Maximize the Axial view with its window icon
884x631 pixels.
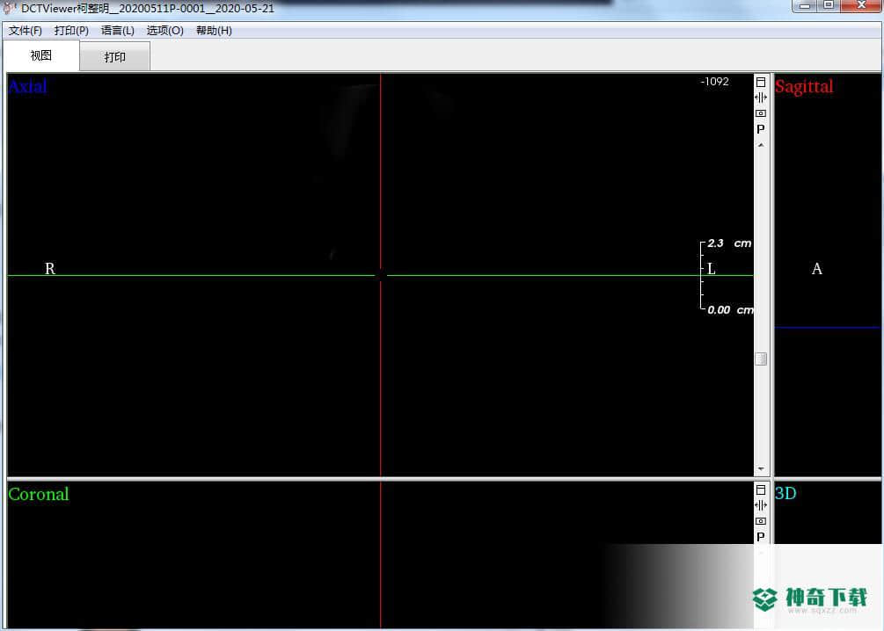(761, 82)
